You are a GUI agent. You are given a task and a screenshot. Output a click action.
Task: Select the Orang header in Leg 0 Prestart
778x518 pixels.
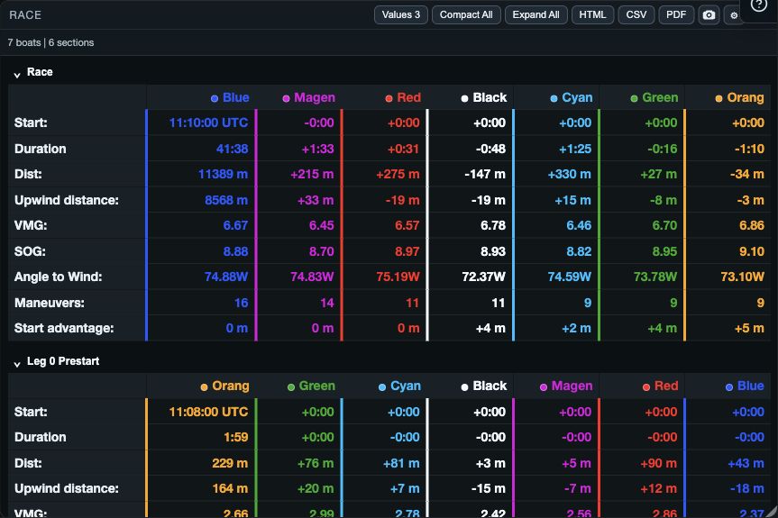[224, 386]
